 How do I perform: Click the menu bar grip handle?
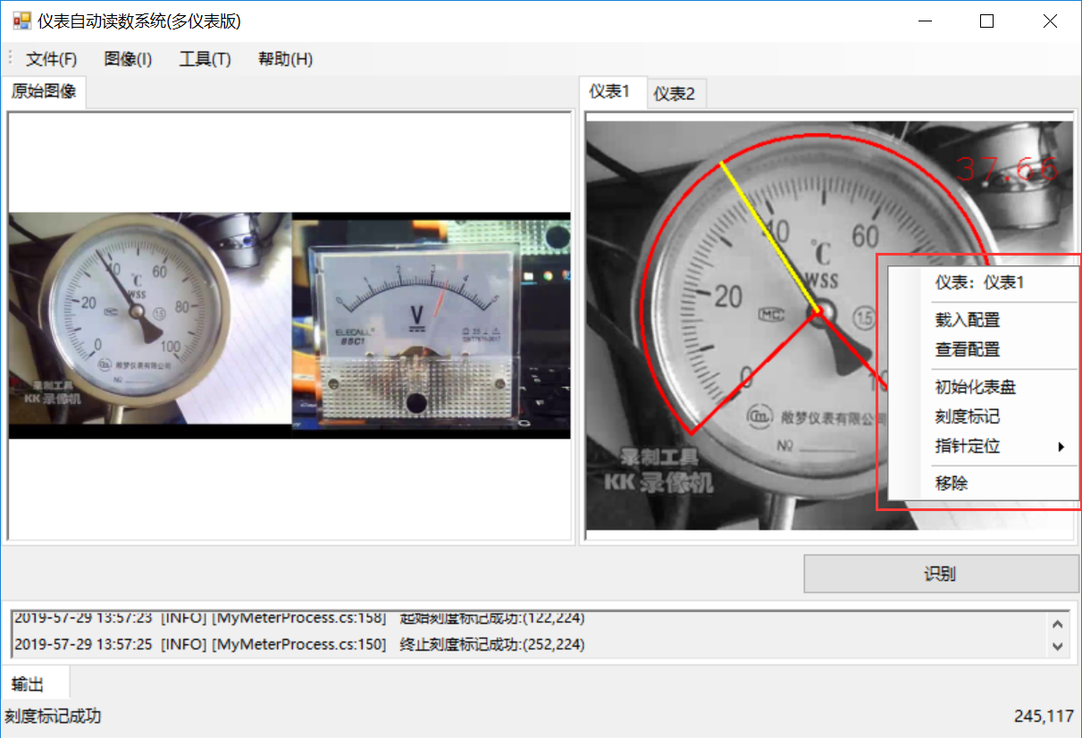[x=10, y=59]
